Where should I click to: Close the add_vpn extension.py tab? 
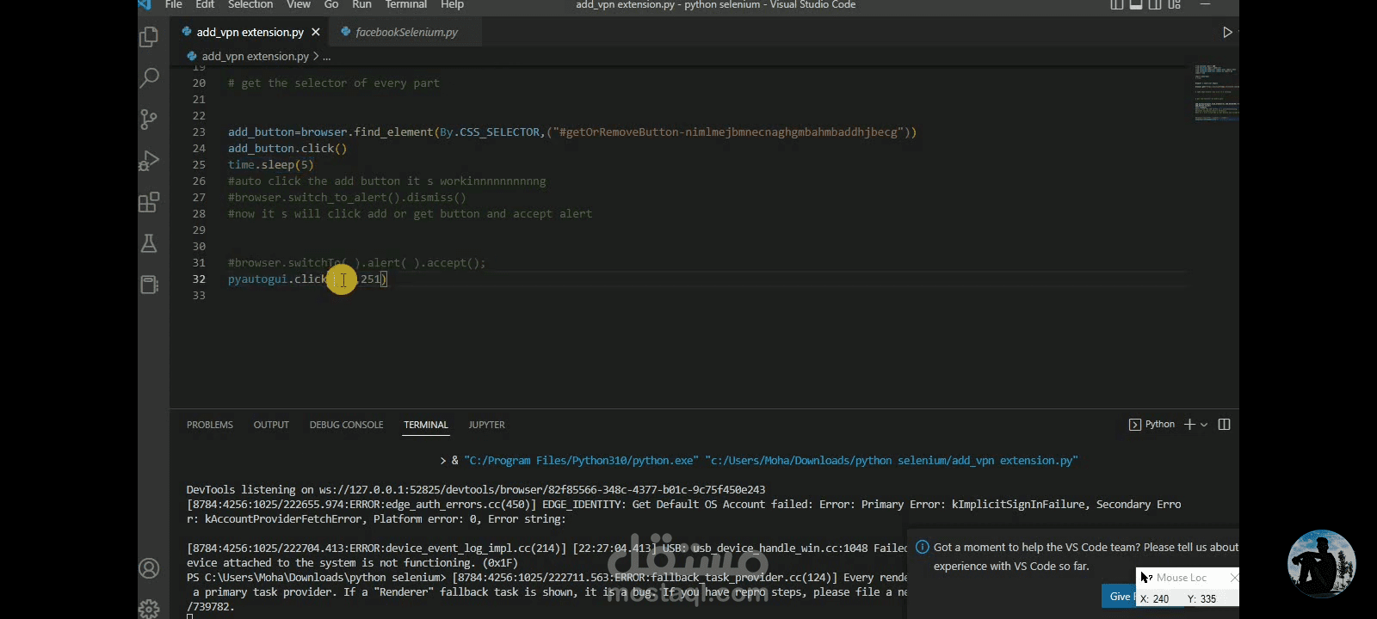316,32
